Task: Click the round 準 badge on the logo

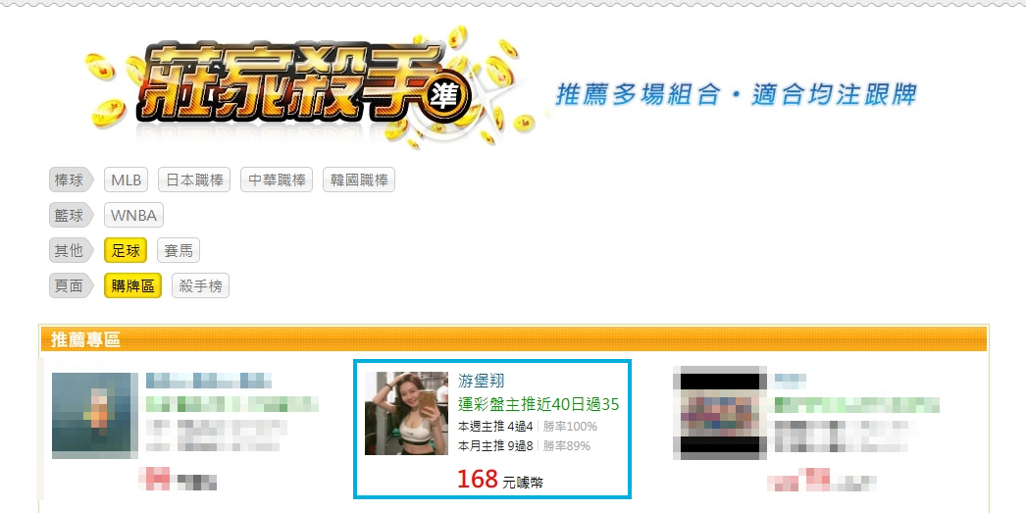Action: coord(447,98)
